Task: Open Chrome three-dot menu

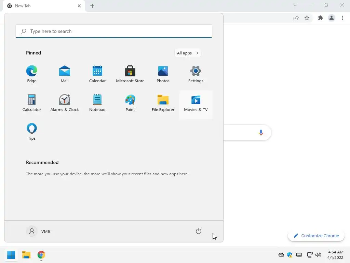Action: (x=342, y=18)
